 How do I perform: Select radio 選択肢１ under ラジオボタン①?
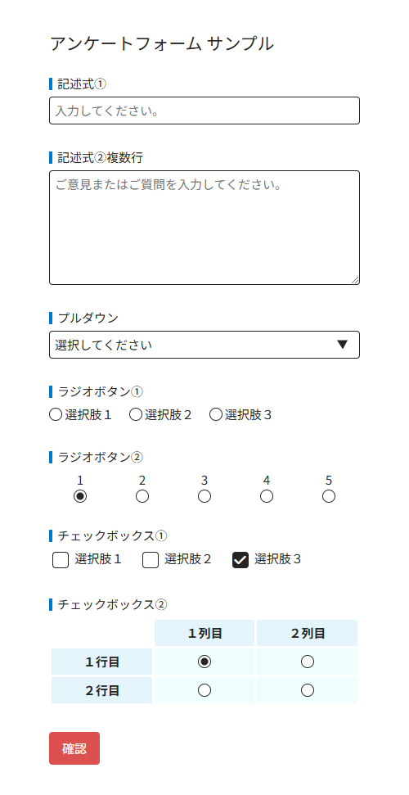[x=56, y=415]
